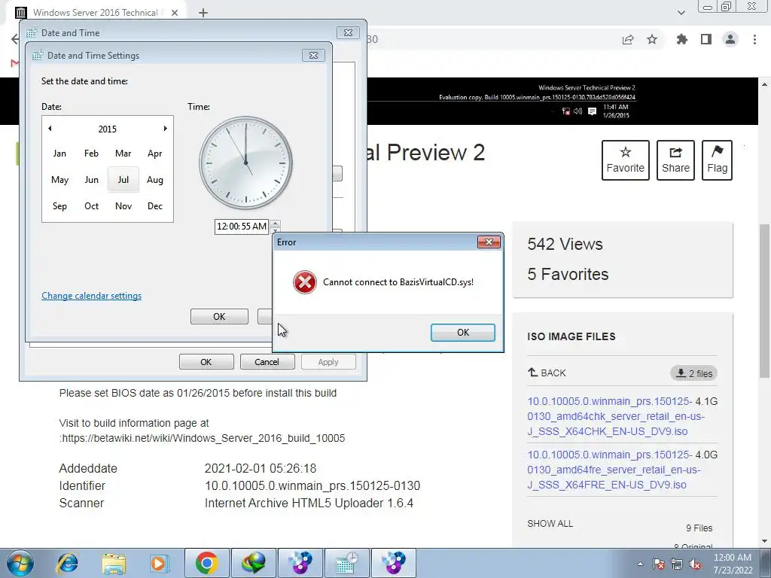
Task: Open Action Center flag tray icon
Action: tap(659, 564)
